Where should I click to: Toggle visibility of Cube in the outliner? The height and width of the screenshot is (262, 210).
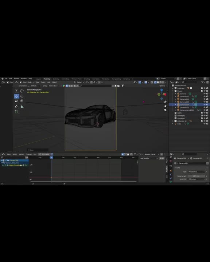[x=205, y=124]
